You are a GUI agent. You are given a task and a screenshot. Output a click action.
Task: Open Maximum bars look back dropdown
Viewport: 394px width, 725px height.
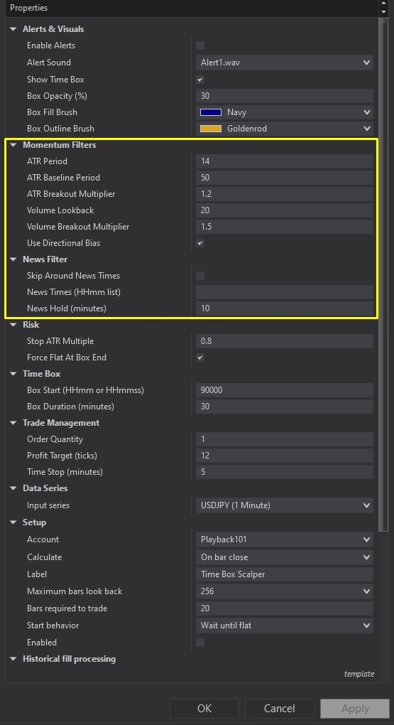coord(285,591)
